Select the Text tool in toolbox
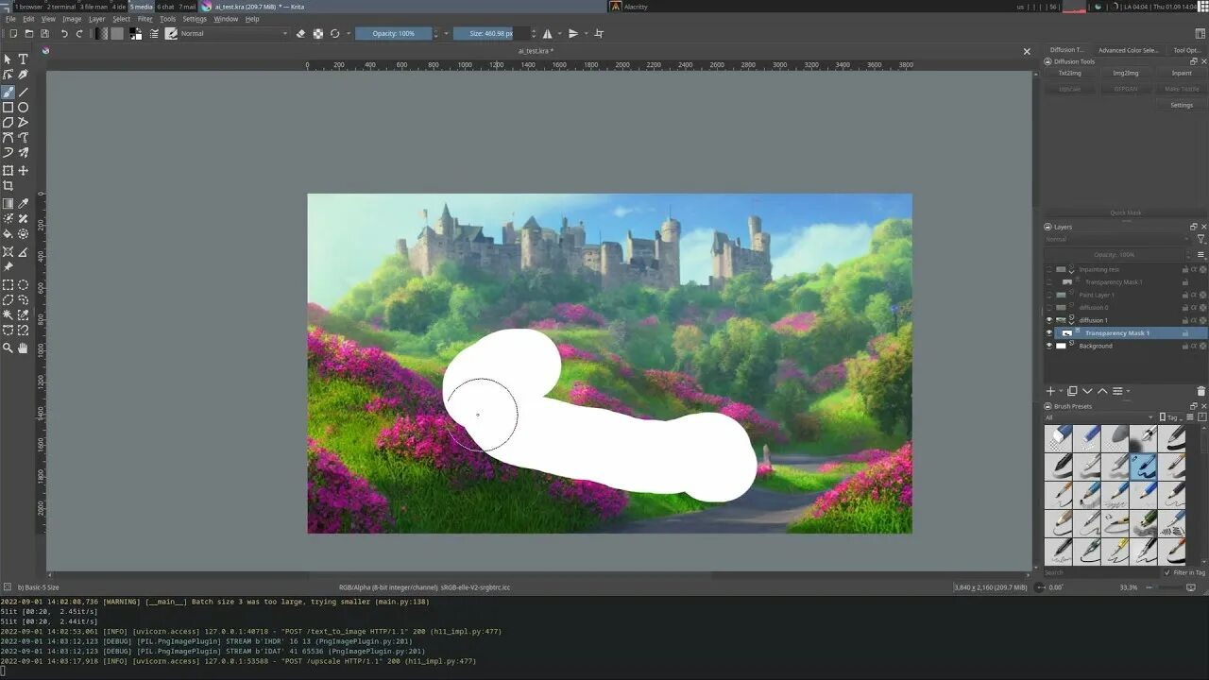Screen dimensions: 1209x680 tap(23, 59)
